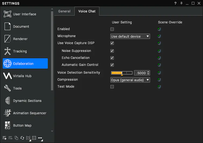Screen dimensions: 203x143
Task: Open the help question mark button
Action: click(175, 3)
